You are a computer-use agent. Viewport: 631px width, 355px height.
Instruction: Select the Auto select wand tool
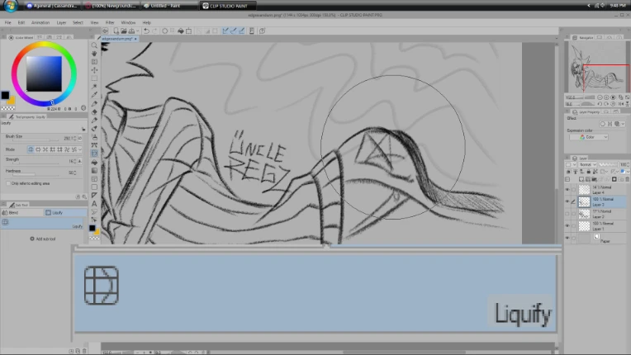pyautogui.click(x=94, y=87)
